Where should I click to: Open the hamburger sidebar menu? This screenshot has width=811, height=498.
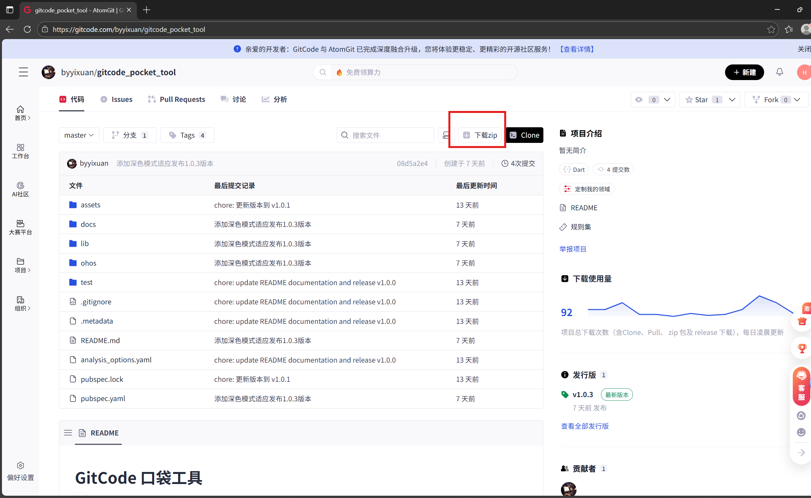coord(23,72)
